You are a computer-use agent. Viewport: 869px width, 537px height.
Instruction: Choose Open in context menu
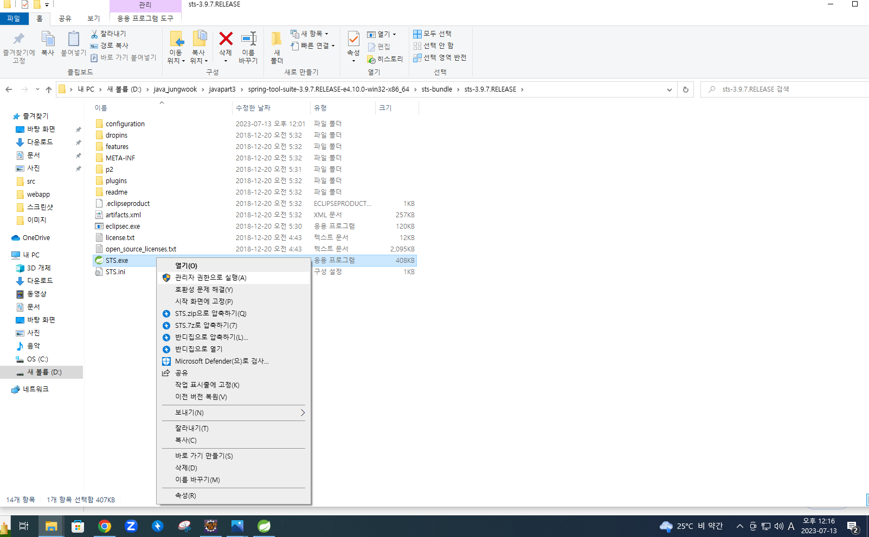pos(234,266)
